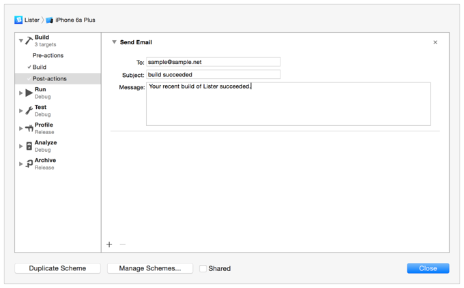Select the Analyze Debug row
Screen dimensions: 464x288
point(58,146)
